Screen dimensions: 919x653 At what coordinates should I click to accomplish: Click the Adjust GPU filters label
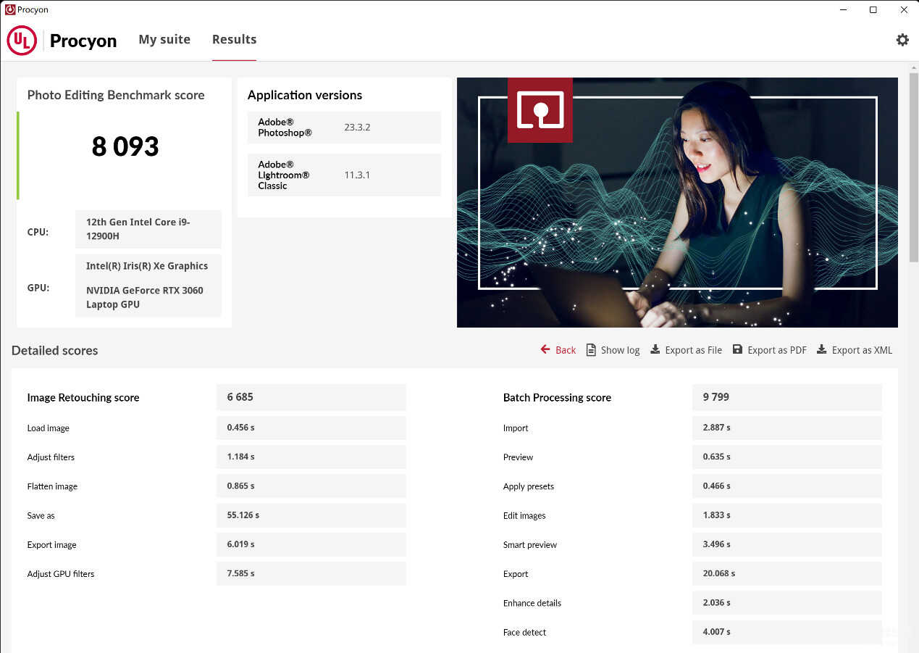point(61,574)
